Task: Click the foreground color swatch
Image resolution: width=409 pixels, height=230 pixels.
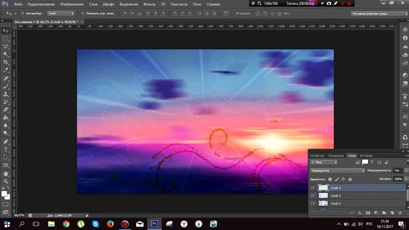Action: coord(4,194)
